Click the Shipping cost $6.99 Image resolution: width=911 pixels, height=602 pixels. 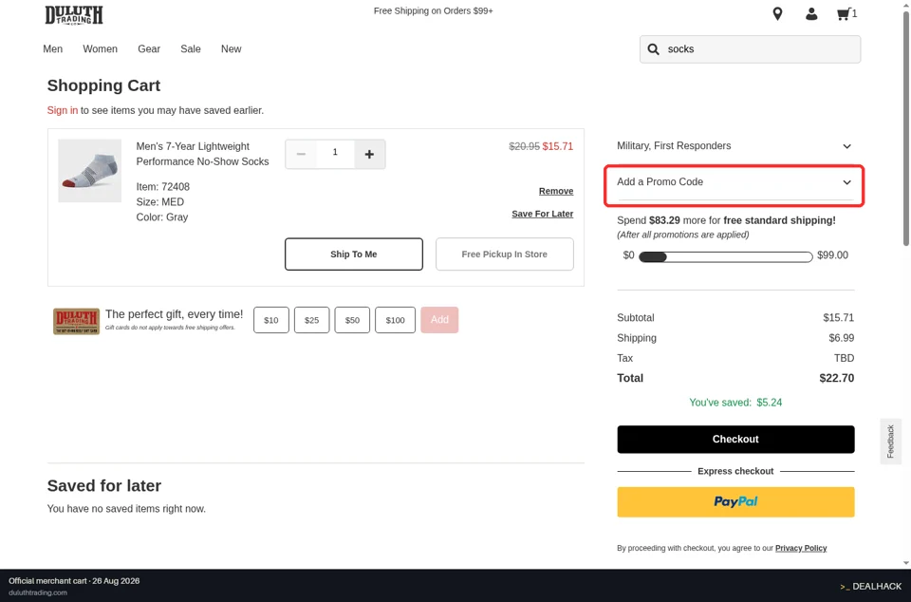tap(842, 338)
